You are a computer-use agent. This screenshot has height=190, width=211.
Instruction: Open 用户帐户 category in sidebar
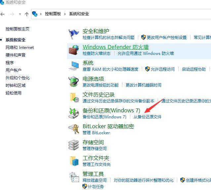[14, 70]
